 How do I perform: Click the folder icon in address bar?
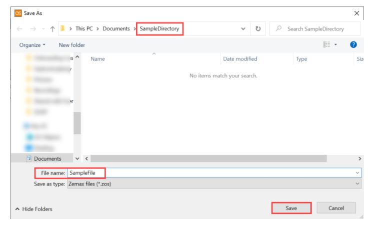coord(62,28)
